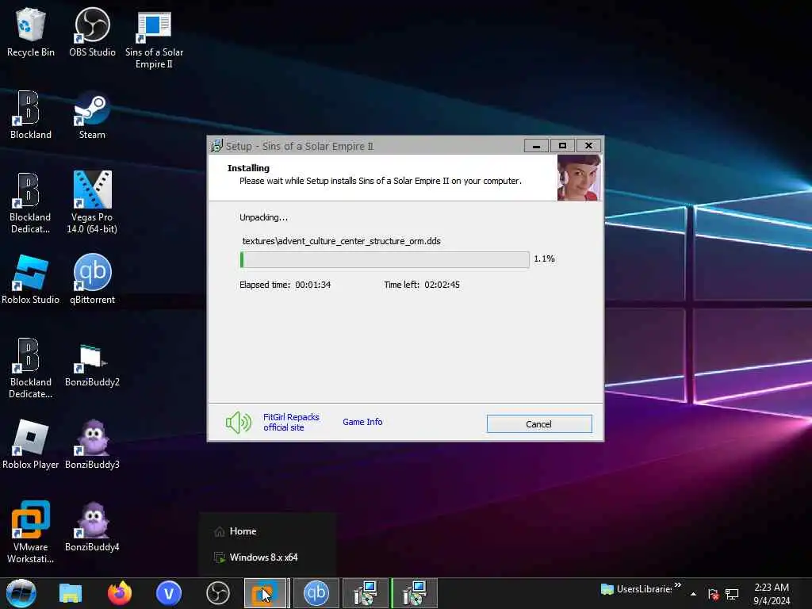The height and width of the screenshot is (609, 812).
Task: Open the taskbar clock showing 2:23 AM
Action: [772, 594]
